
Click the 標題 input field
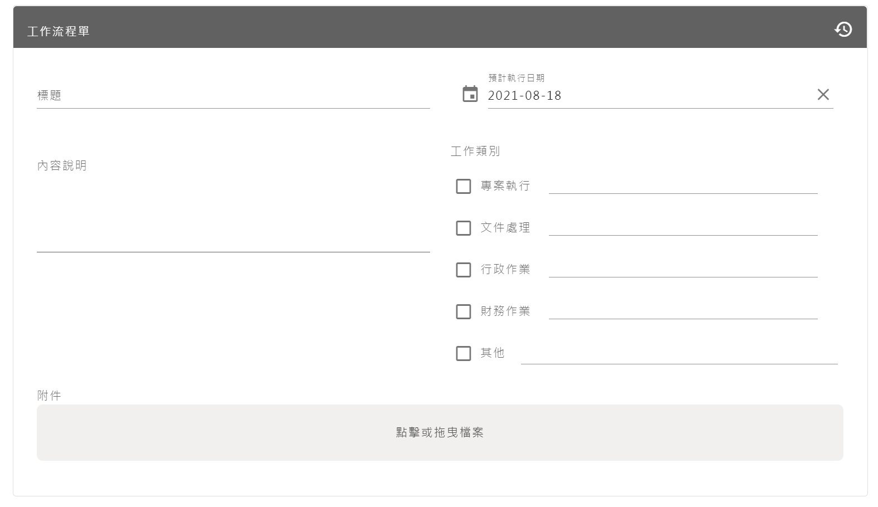click(233, 96)
